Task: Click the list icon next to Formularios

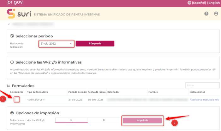Action: tap(9, 86)
